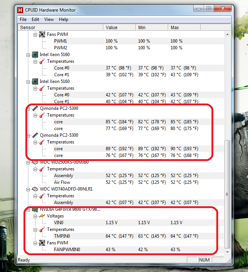Select the NVIDIA GeForce 9800 GTX label
The height and width of the screenshot is (272, 248).
click(x=70, y=209)
